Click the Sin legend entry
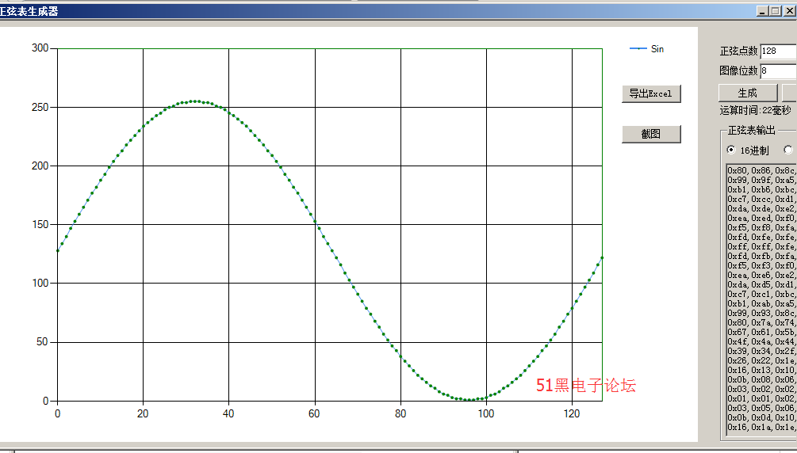The width and height of the screenshot is (797, 453). (x=646, y=49)
